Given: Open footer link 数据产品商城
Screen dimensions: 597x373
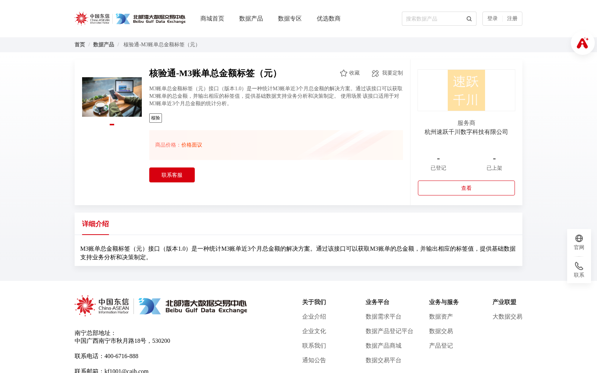Looking at the screenshot, I should click(x=384, y=346).
